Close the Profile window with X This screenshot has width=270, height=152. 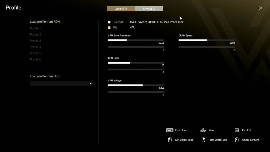(261, 8)
